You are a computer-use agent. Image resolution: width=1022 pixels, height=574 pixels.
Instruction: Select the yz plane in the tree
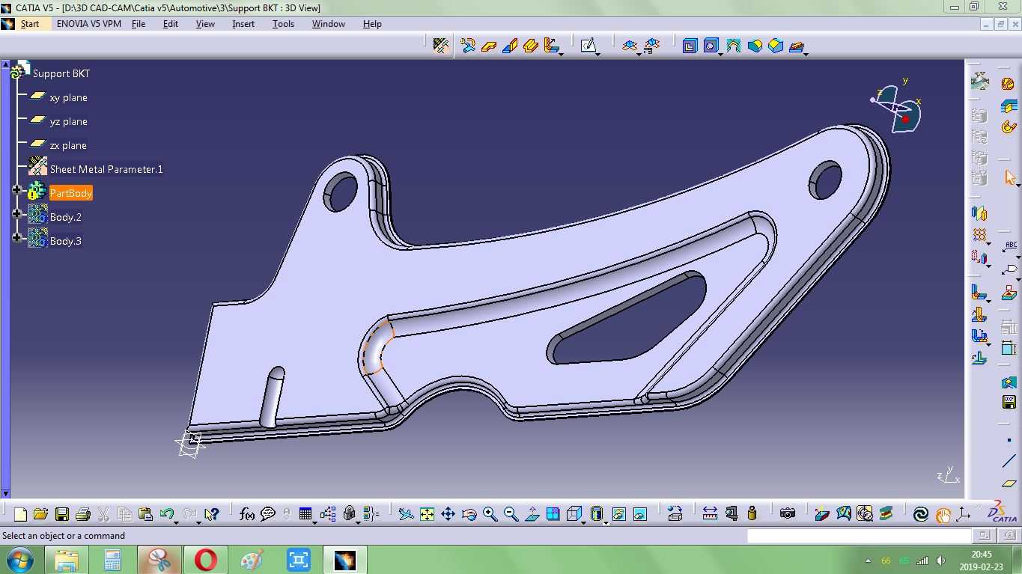[68, 121]
